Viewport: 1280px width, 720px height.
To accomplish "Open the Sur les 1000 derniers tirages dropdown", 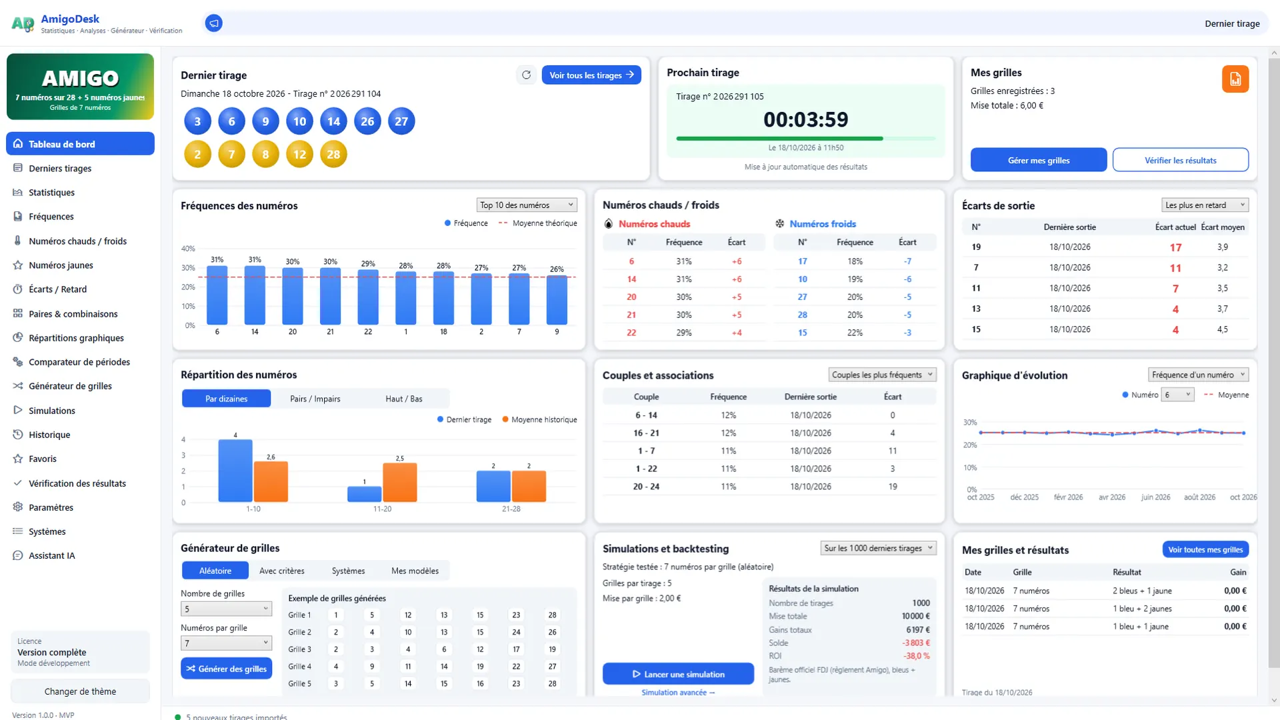I will [x=878, y=548].
